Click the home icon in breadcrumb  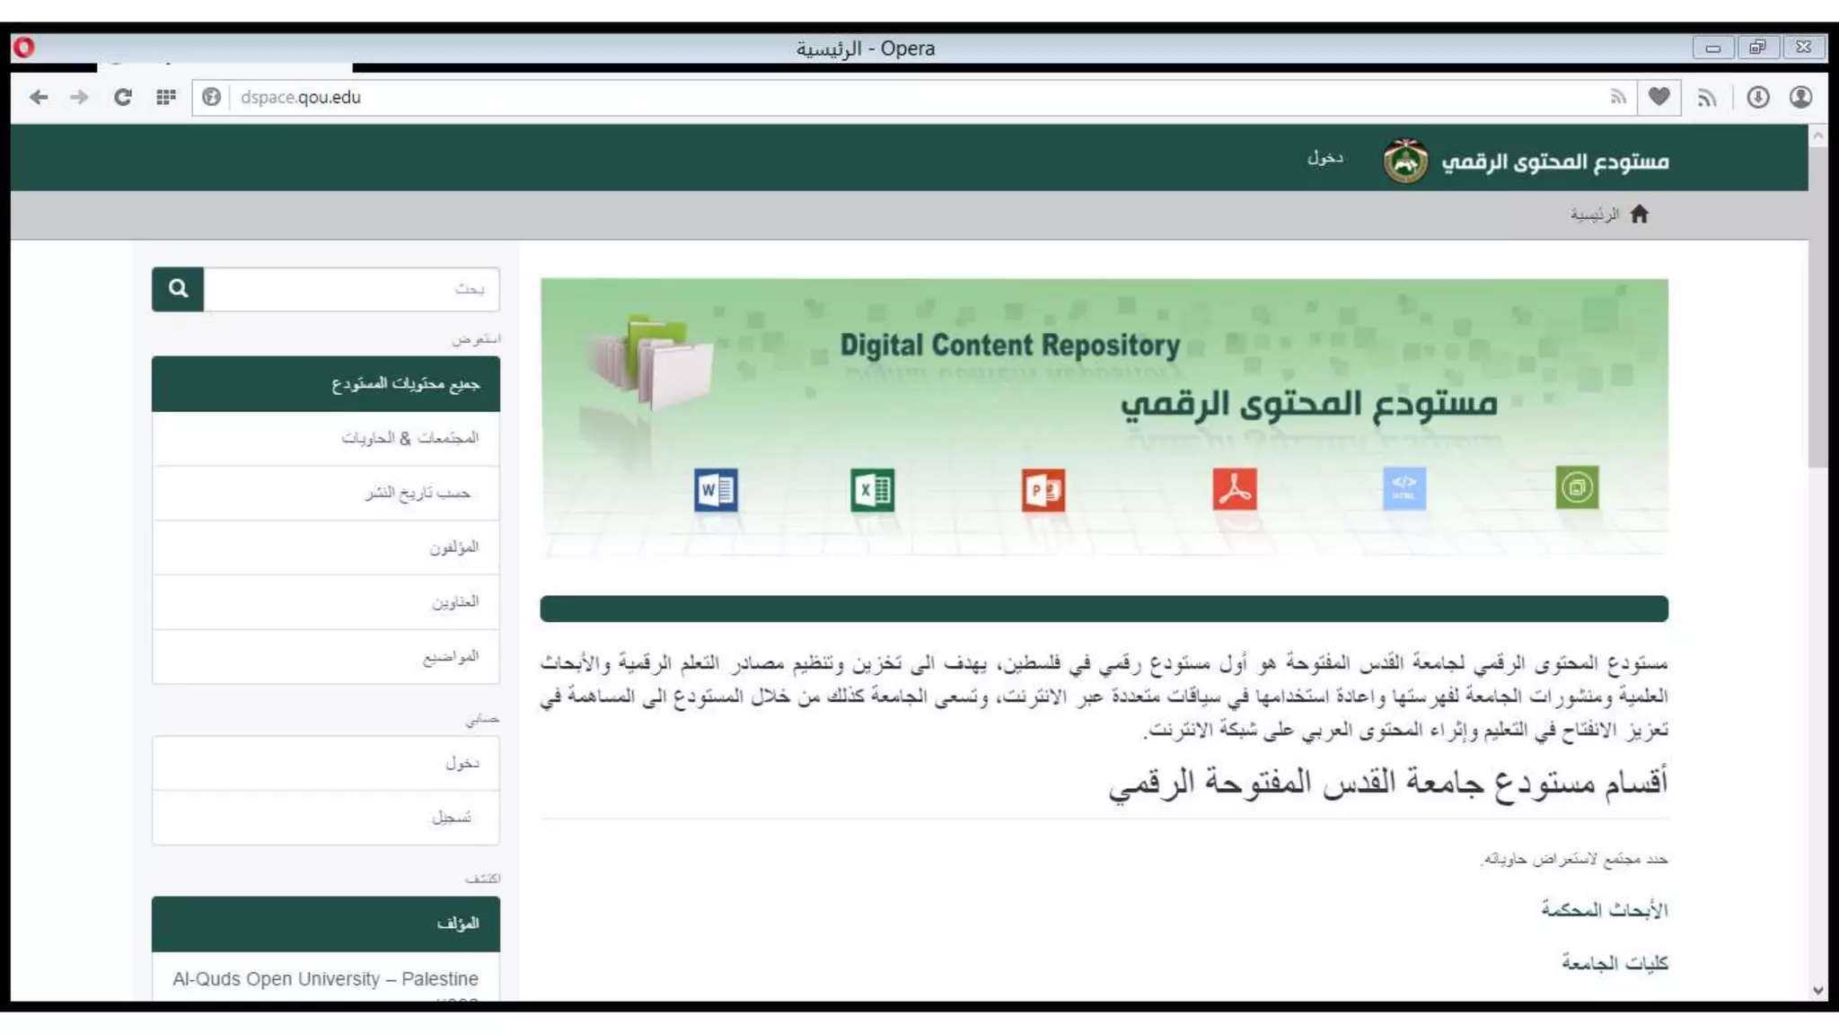click(x=1640, y=215)
